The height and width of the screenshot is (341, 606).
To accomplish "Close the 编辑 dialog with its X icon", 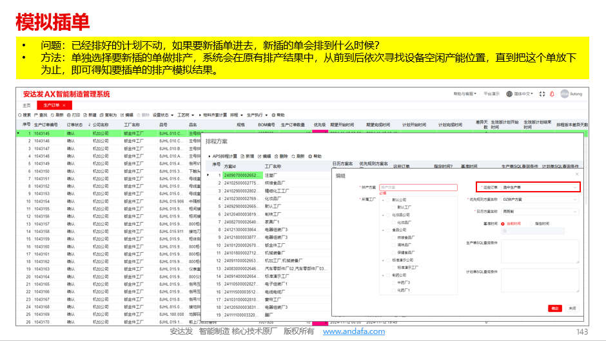I will [577, 174].
